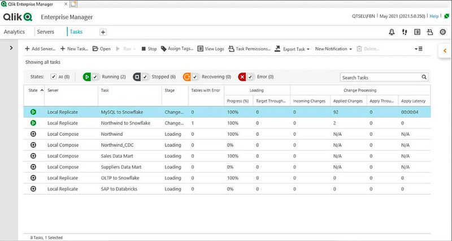This screenshot has height=241, width=452.
Task: Click the Qlik logo
Action: (18, 17)
